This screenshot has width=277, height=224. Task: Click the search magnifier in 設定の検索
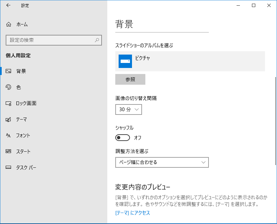tap(97, 40)
